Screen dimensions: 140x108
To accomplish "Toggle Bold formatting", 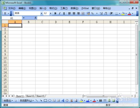I will (x=55, y=13).
